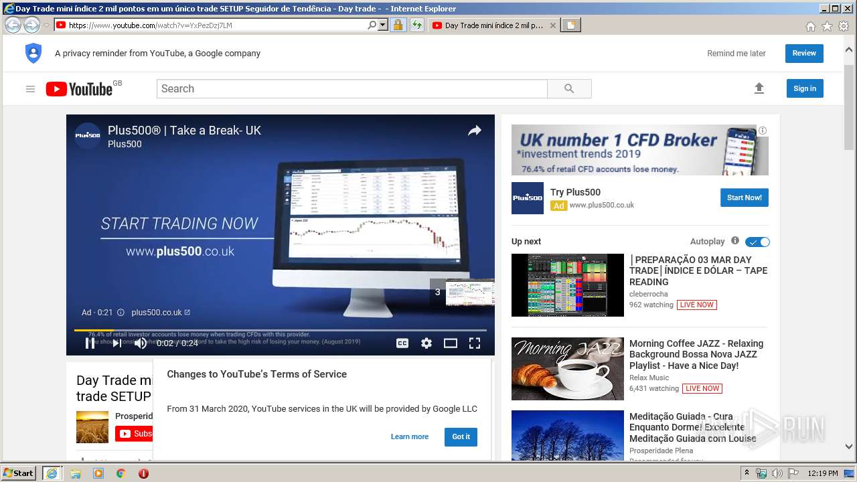The width and height of the screenshot is (857, 482).
Task: Click the page scrollbar down arrow
Action: tap(849, 446)
